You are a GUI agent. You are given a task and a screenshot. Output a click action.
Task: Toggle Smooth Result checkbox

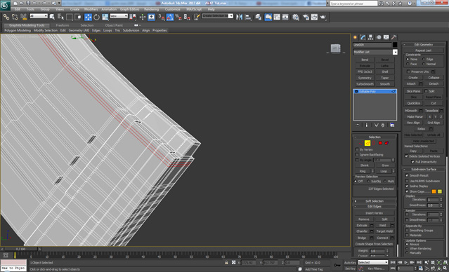407,175
